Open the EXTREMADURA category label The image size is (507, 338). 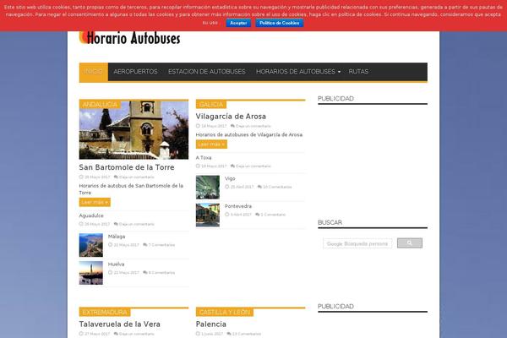pos(105,312)
